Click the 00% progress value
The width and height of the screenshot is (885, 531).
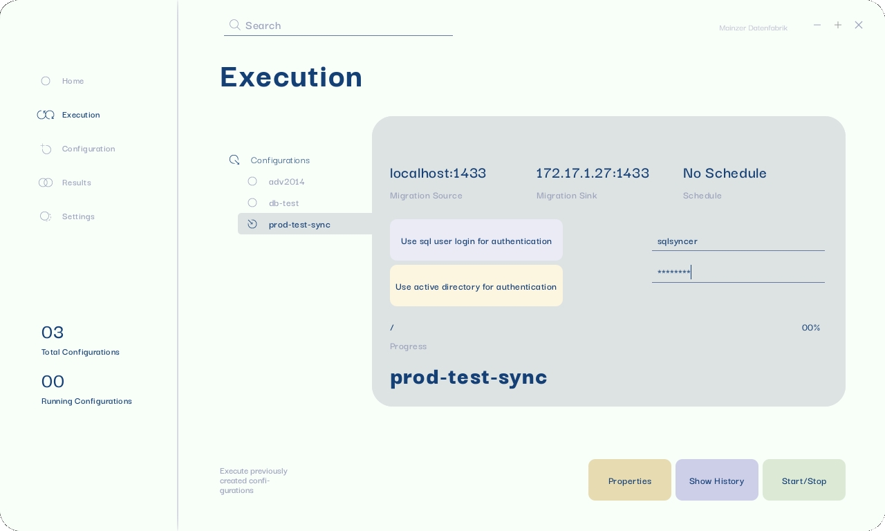pyautogui.click(x=811, y=328)
